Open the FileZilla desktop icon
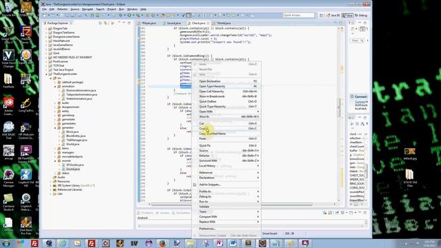 point(26,34)
